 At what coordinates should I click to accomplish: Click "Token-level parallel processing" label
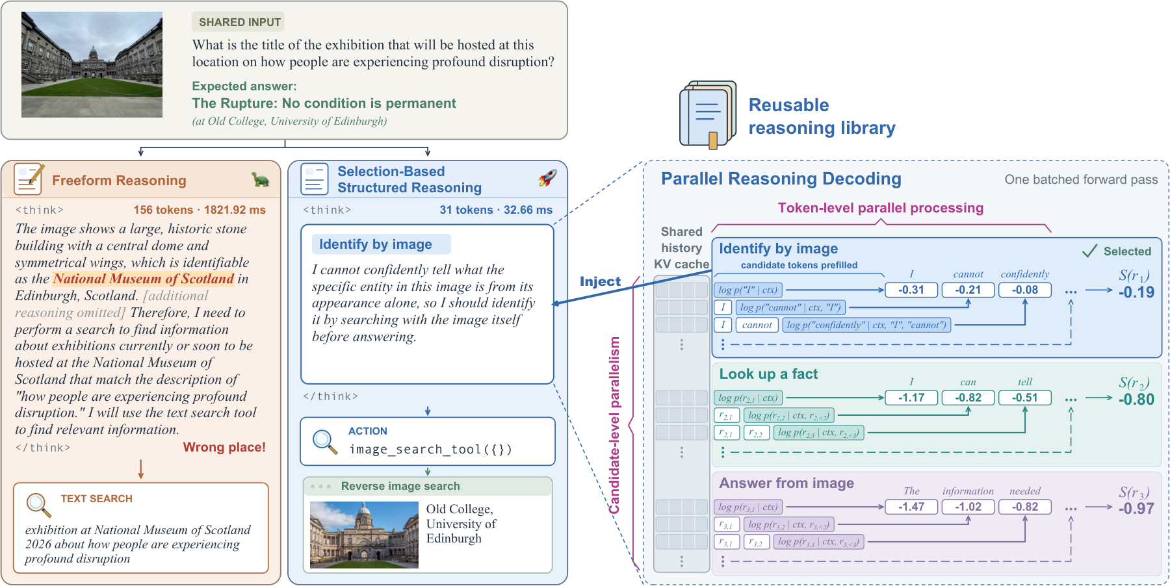881,208
